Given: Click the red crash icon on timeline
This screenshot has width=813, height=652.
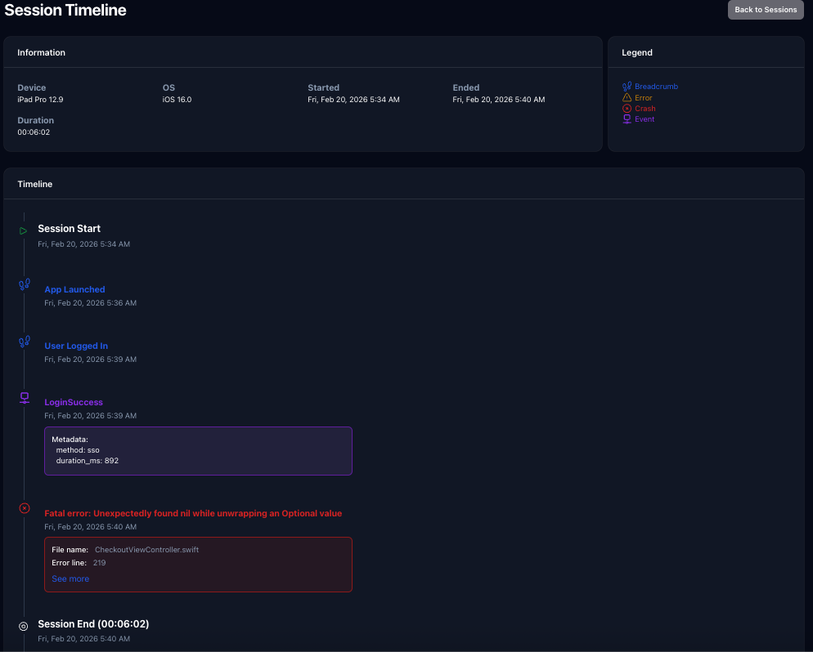Looking at the screenshot, I should (x=25, y=508).
